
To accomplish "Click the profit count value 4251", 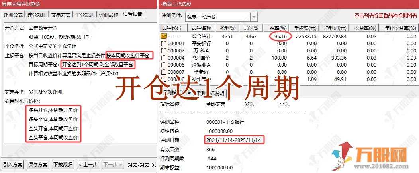I will [x=227, y=36].
